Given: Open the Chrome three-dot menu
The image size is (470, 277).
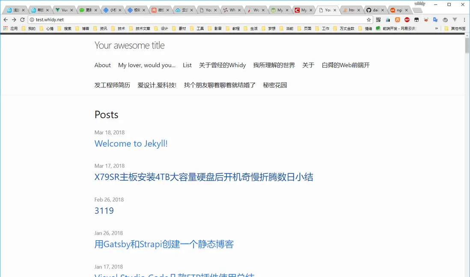Looking at the screenshot, I should tap(464, 20).
